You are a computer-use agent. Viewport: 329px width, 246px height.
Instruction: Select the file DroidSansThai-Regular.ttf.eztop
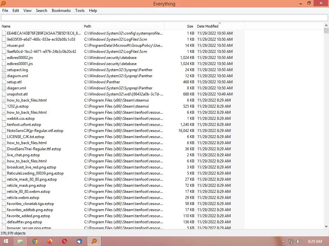click(x=34, y=149)
